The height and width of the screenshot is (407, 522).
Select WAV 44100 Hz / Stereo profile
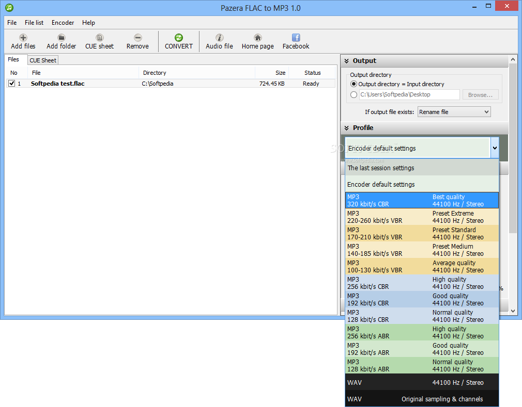pyautogui.click(x=422, y=382)
